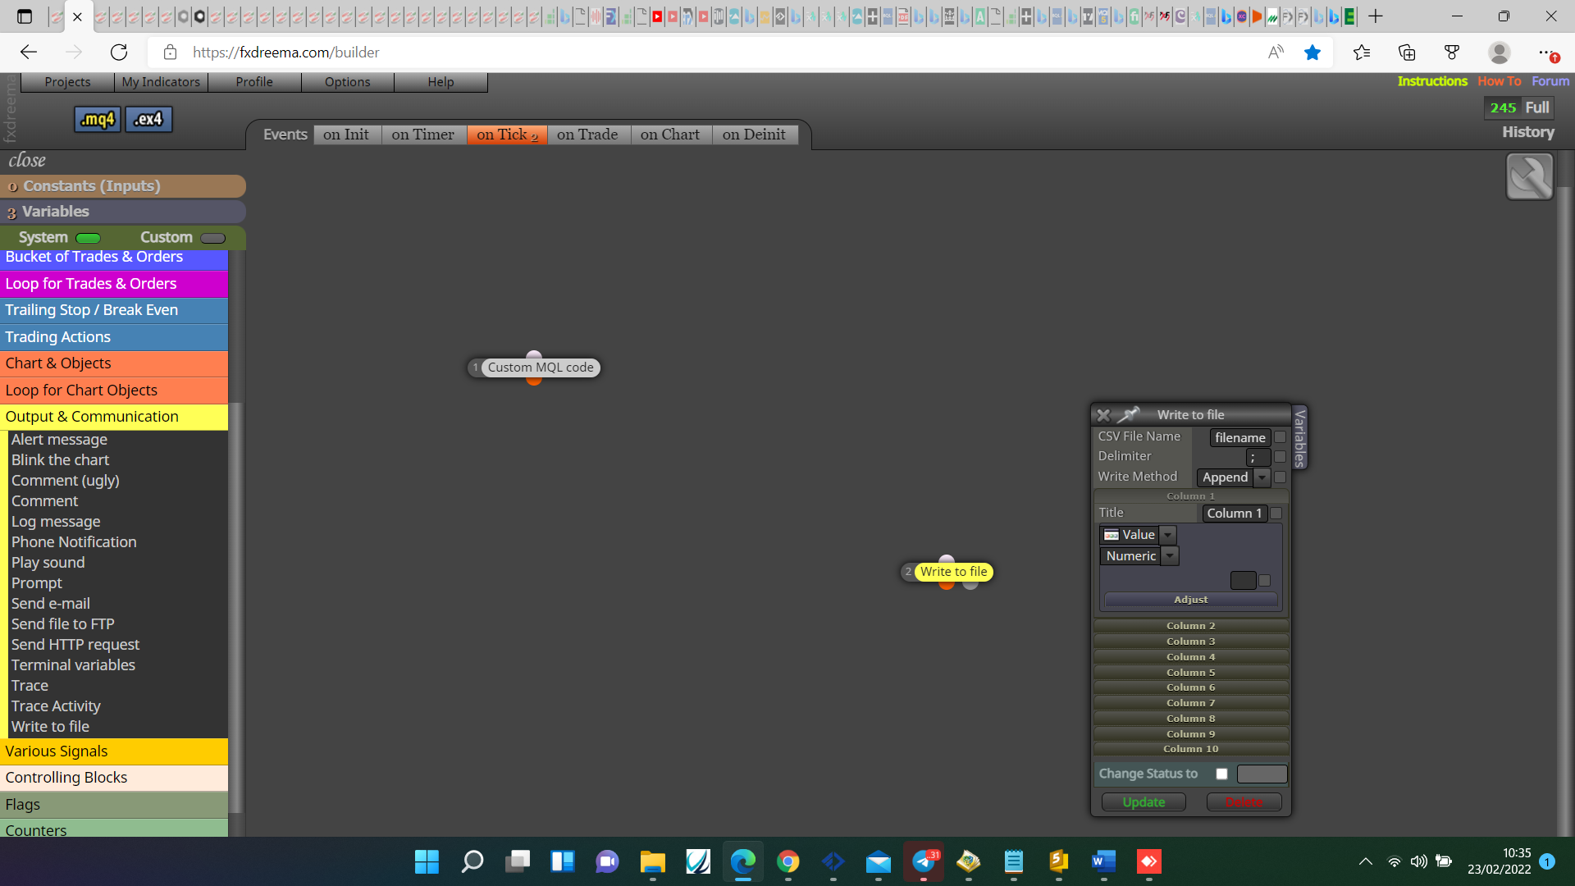The width and height of the screenshot is (1575, 886).
Task: Toggle the Custom blocks switch
Action: click(212, 238)
